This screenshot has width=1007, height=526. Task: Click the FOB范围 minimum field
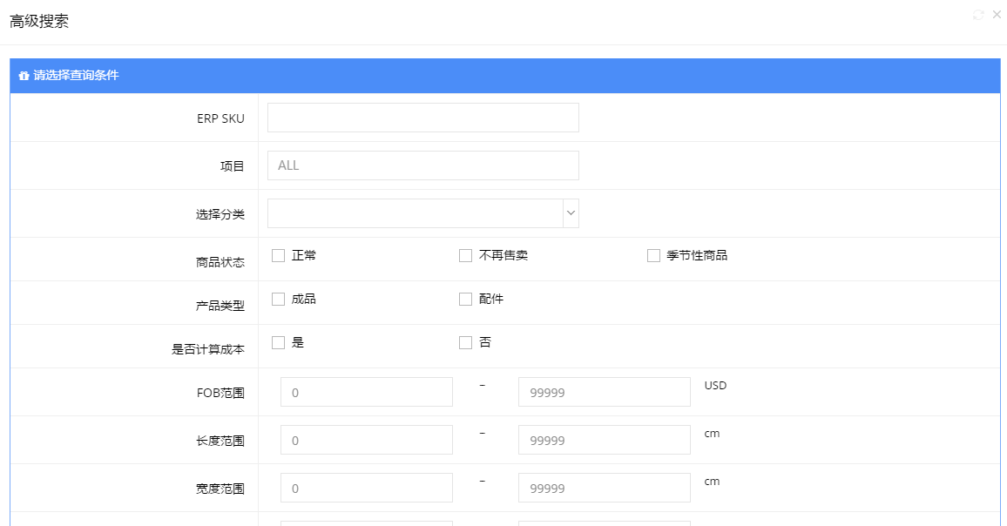367,392
